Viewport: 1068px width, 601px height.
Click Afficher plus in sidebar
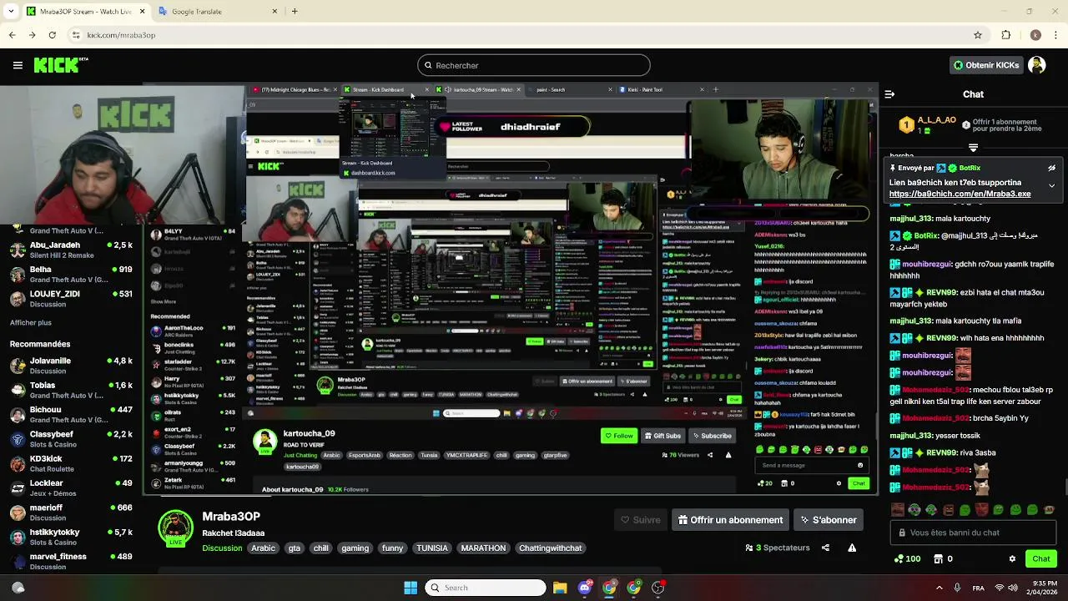31,323
